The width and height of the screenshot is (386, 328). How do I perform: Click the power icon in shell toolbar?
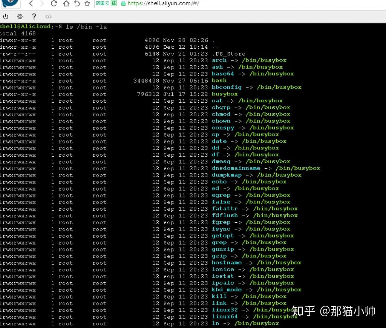[6, 17]
